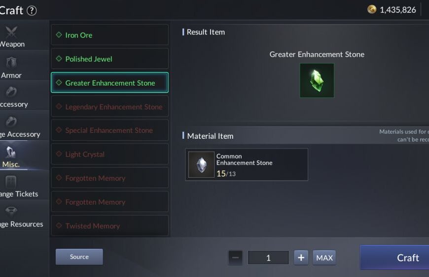The width and height of the screenshot is (429, 277).
Task: Select the Armor category icon
Action: tap(11, 62)
